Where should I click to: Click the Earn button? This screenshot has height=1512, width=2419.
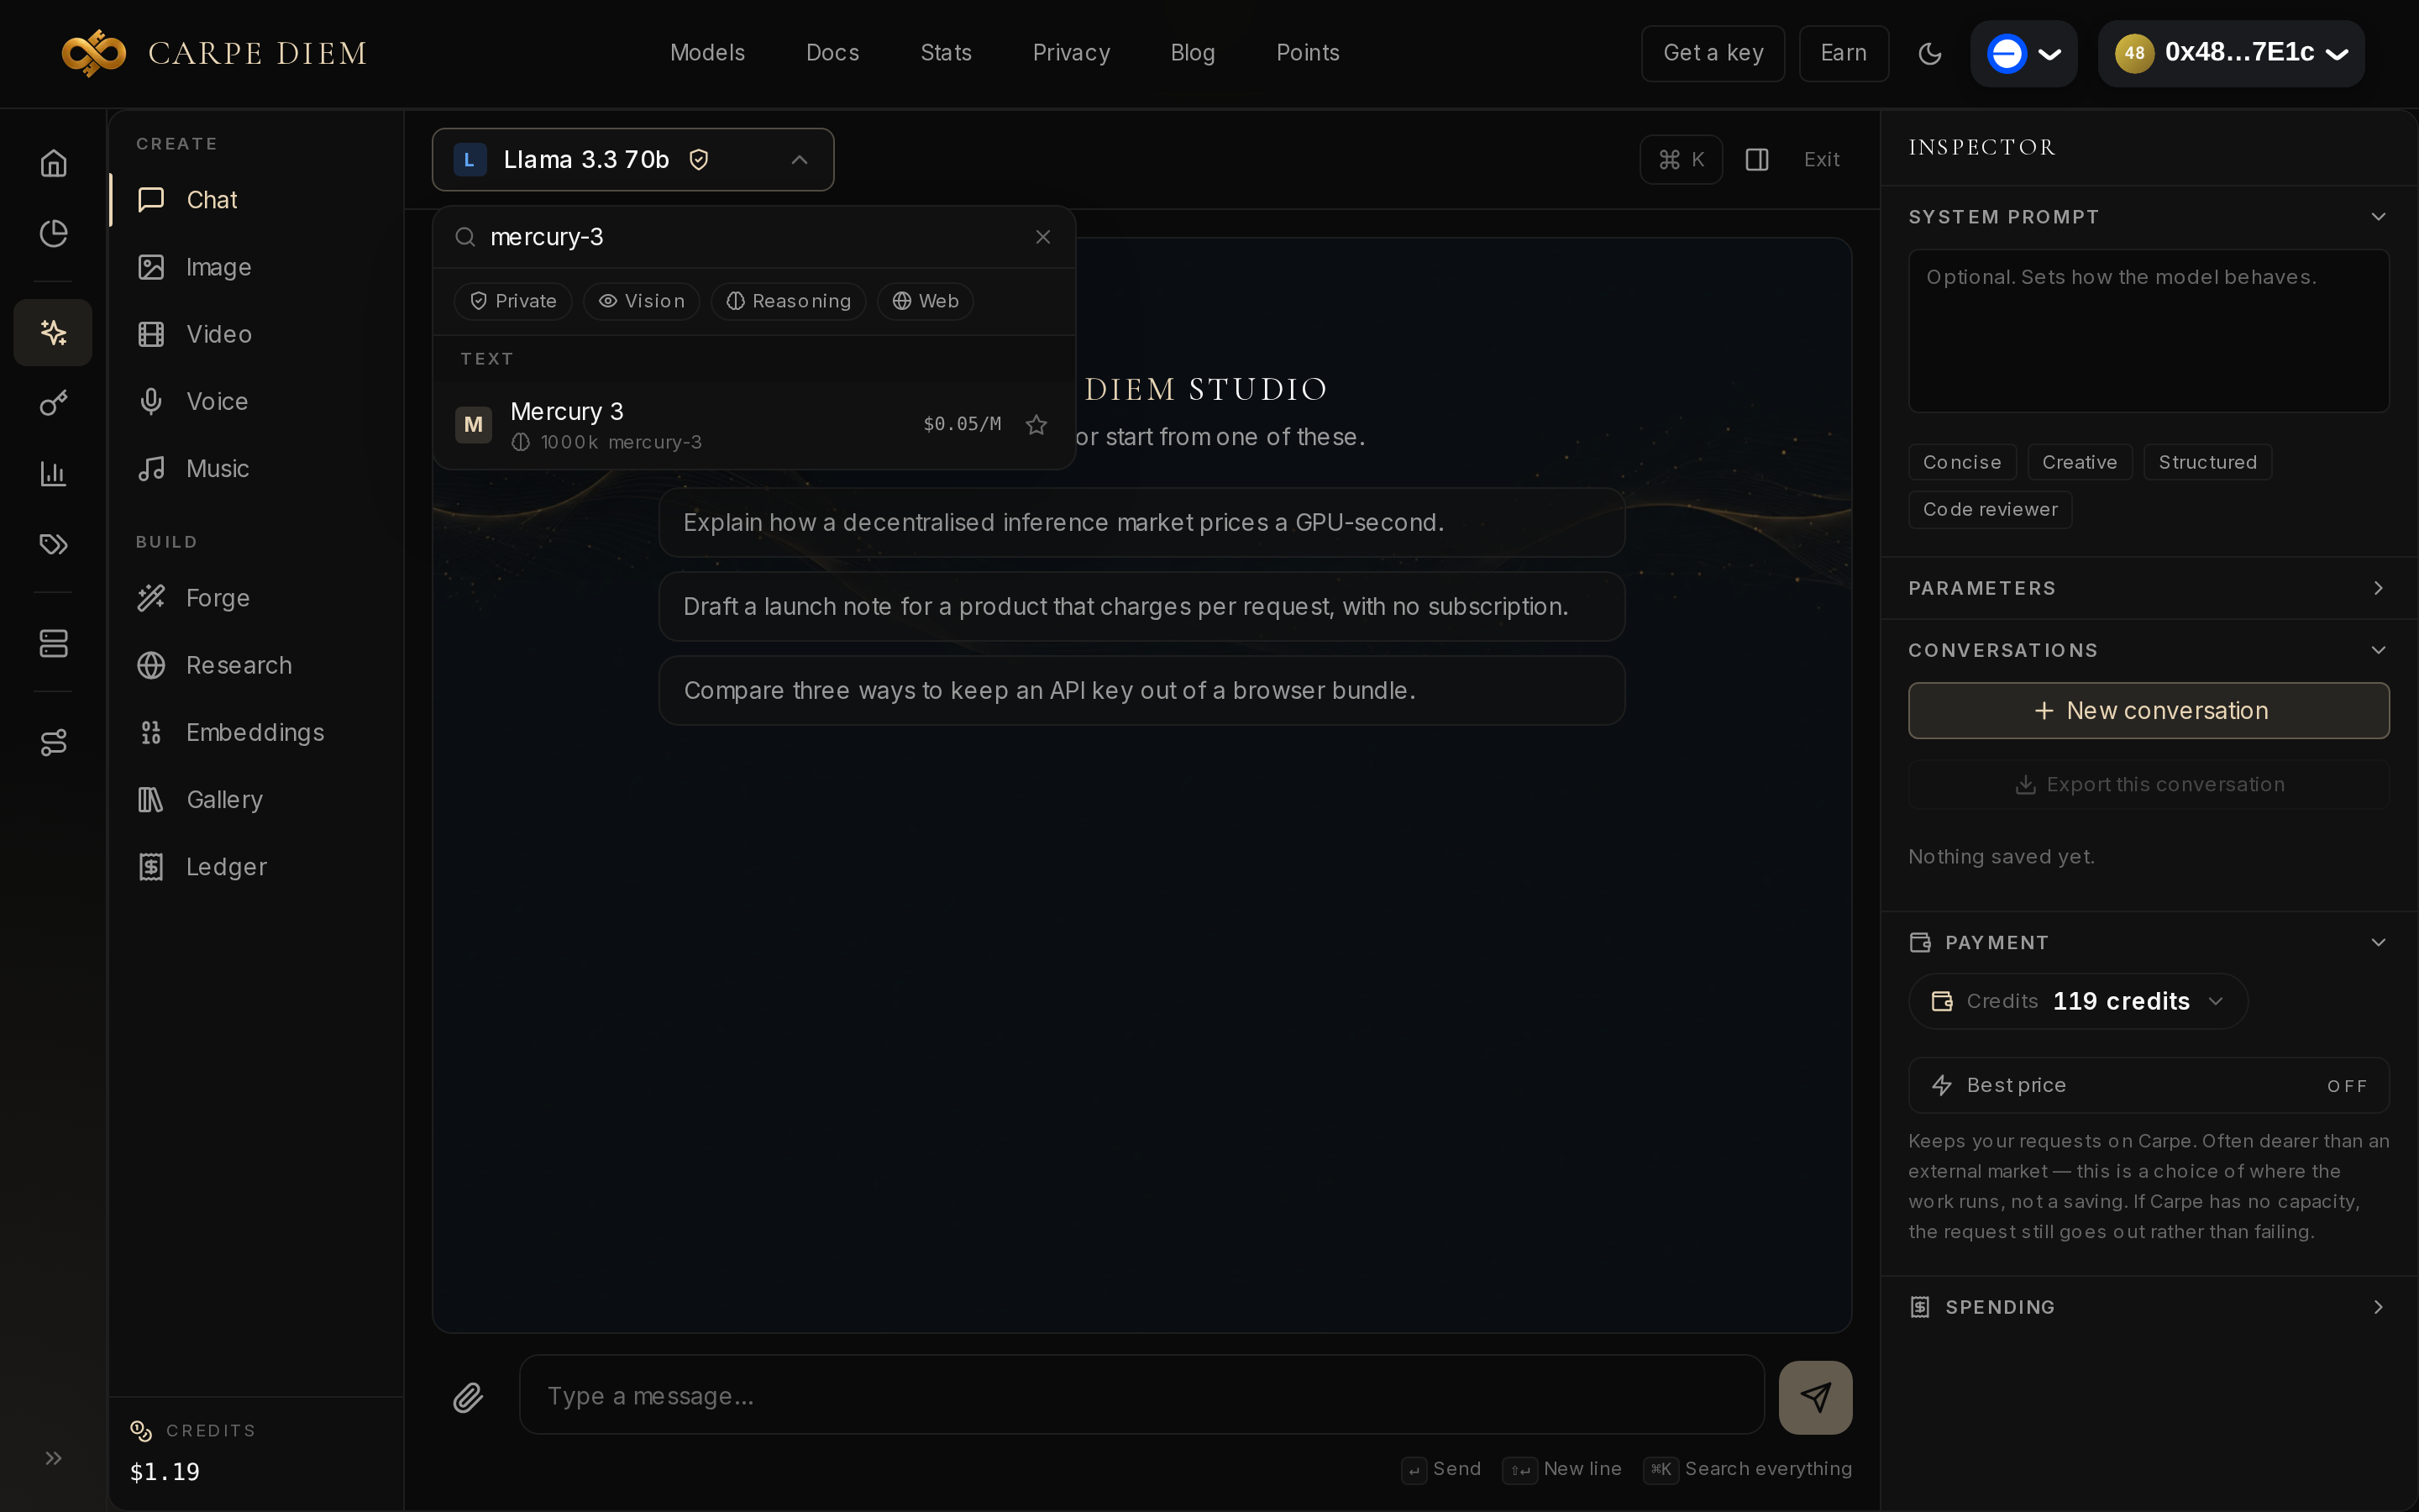tap(1844, 53)
